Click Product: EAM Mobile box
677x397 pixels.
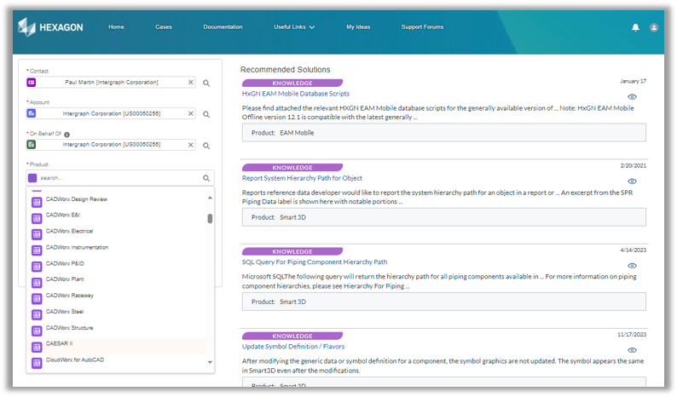444,133
